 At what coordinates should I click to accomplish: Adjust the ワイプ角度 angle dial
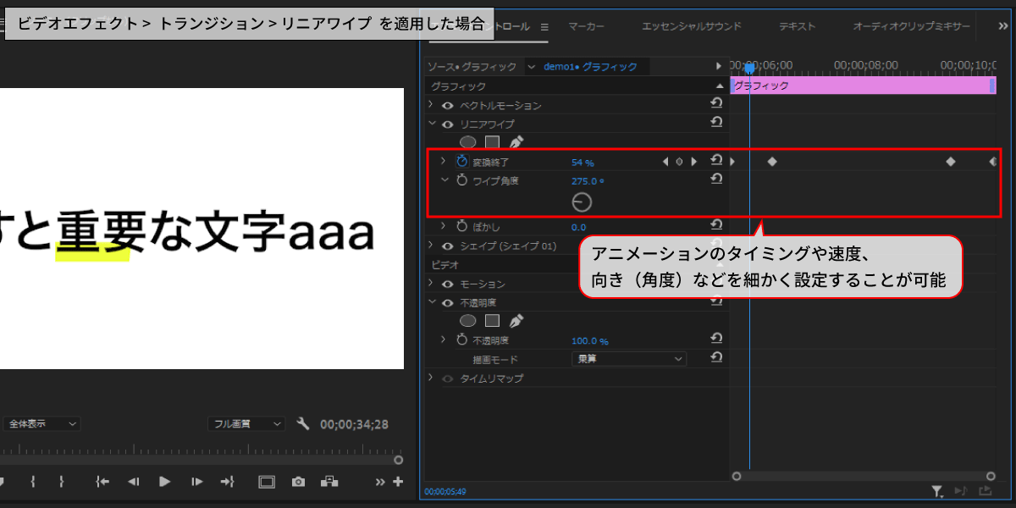tap(582, 202)
